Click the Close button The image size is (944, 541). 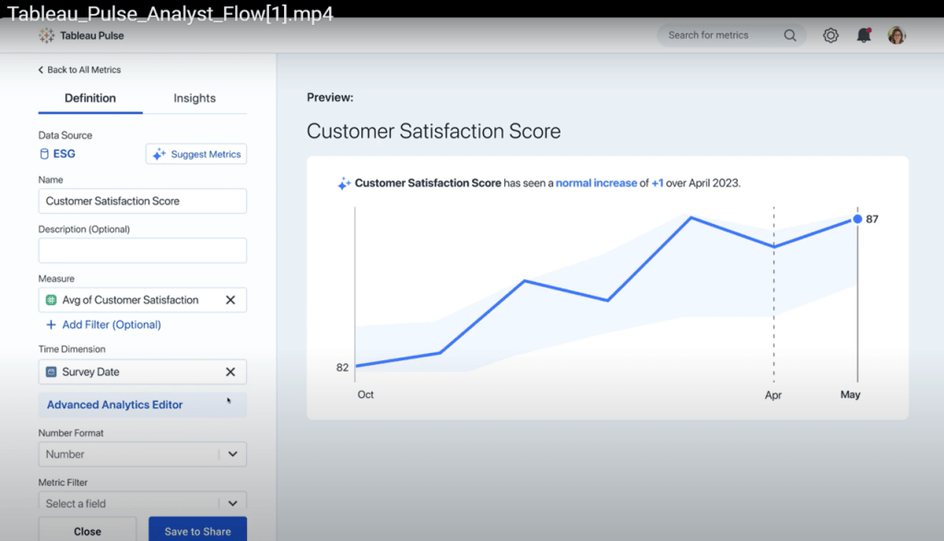(x=88, y=530)
